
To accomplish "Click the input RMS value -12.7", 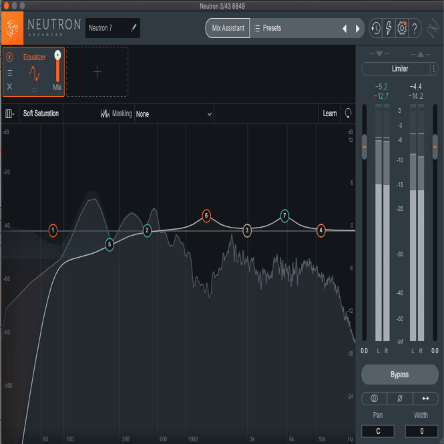I will tap(381, 96).
